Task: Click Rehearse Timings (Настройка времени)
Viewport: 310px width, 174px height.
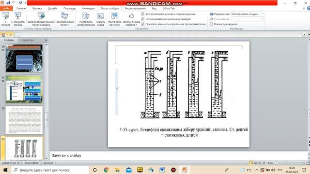Action: tap(115, 19)
